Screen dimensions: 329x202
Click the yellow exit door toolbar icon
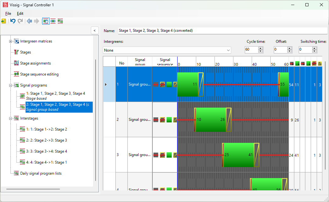3,21
